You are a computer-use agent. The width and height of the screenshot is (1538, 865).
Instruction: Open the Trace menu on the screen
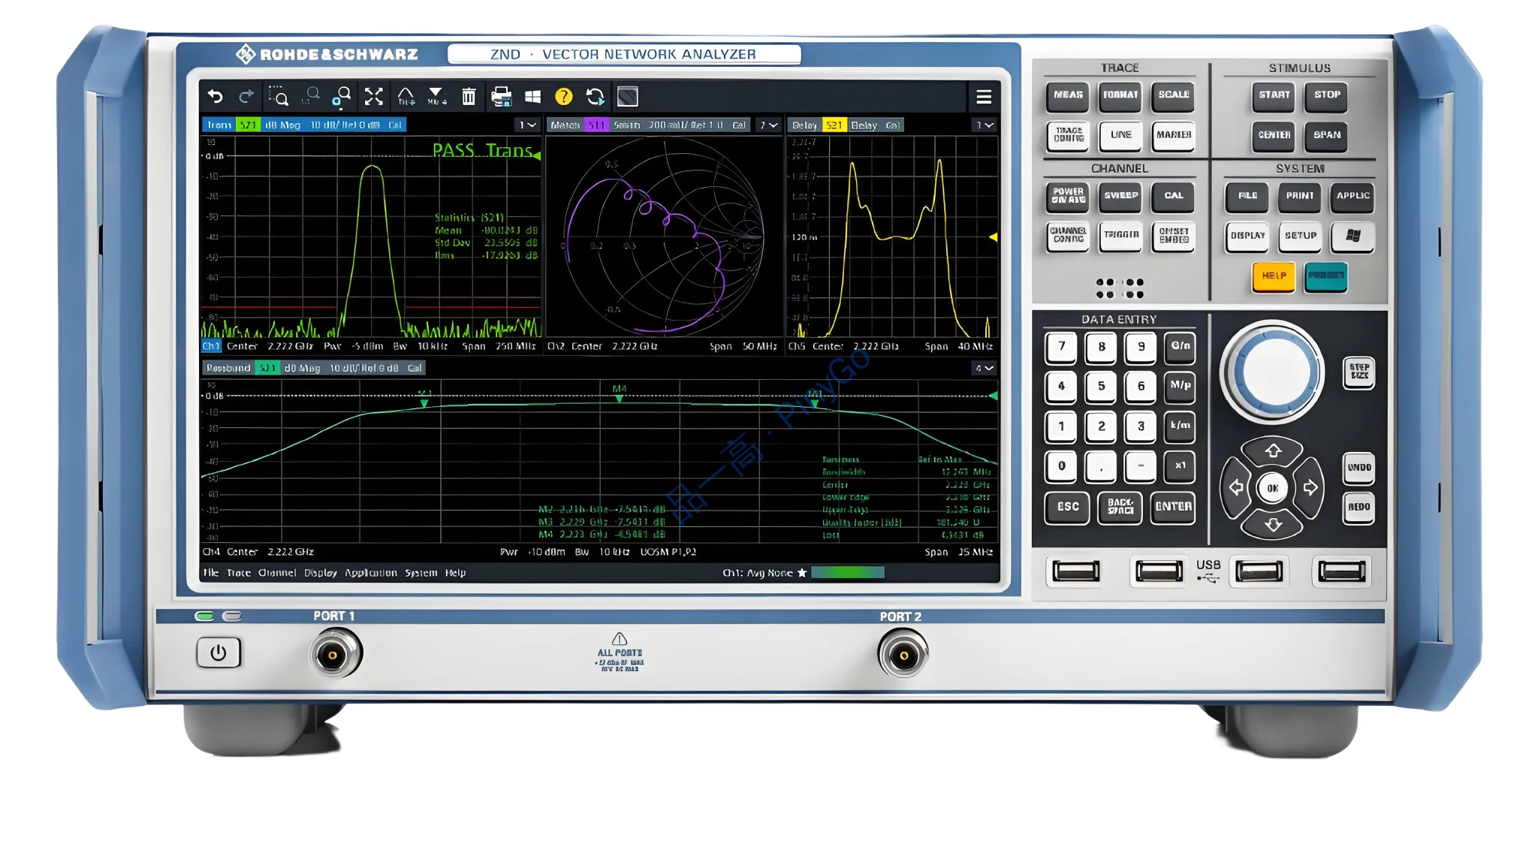[239, 572]
